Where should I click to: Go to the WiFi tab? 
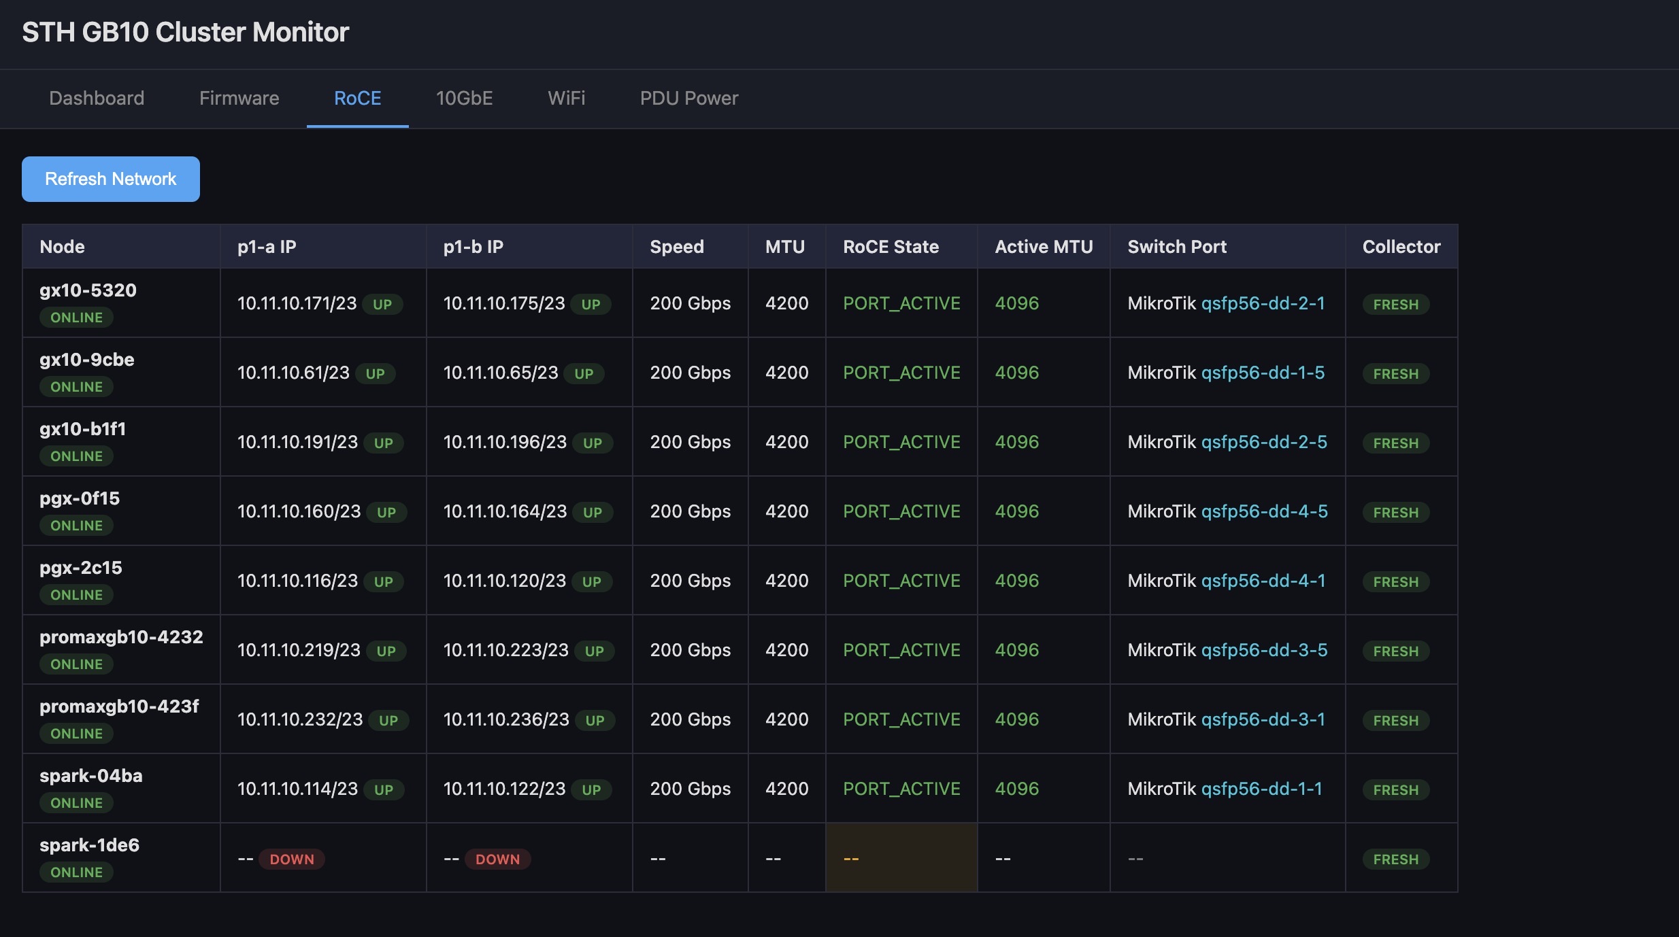click(x=566, y=98)
